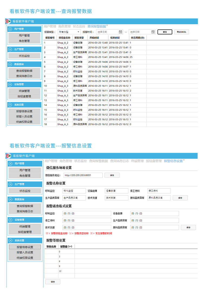Click the 导出EXCEL export button

point(181,32)
